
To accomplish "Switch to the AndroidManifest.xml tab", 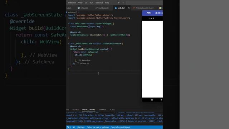I will (x=144, y=8).
